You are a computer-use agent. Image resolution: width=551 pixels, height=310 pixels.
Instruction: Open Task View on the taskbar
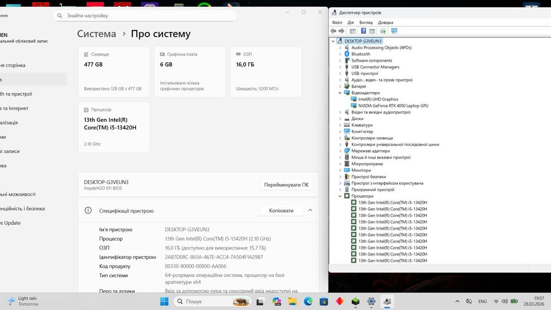[x=260, y=301]
